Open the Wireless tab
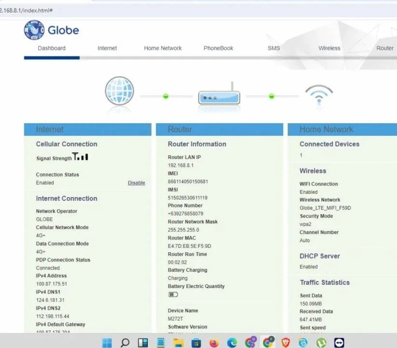This screenshot has width=397, height=348. [329, 48]
